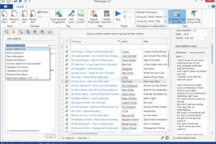216x144 pixels.
Task: Clear the filter with the X icon
Action: coord(167,138)
